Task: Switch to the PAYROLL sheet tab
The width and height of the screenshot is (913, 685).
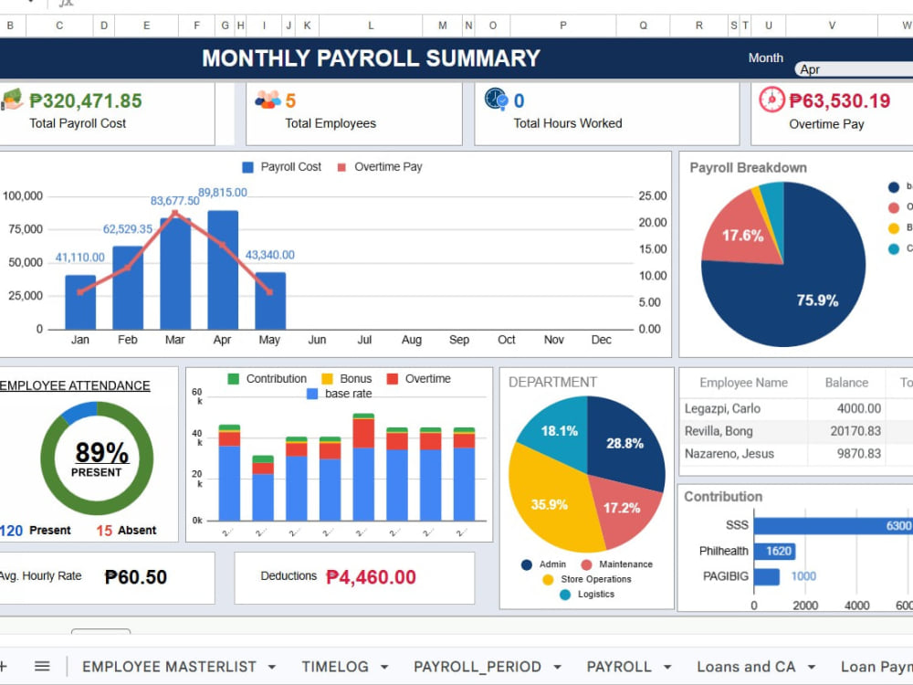Action: (619, 667)
